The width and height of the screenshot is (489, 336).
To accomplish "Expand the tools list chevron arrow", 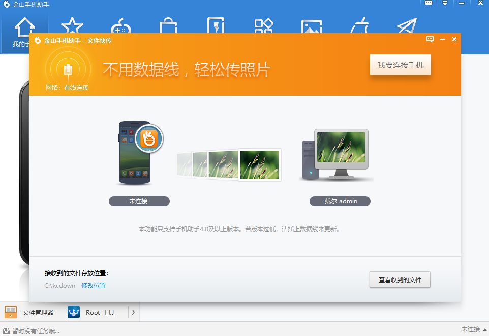I will coord(133,312).
